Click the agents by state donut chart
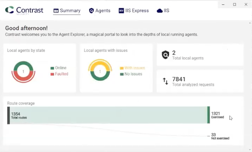This screenshot has width=252, height=152. point(23,71)
